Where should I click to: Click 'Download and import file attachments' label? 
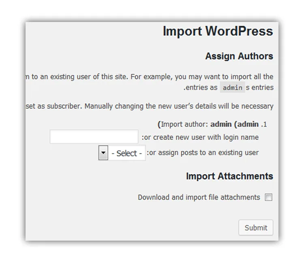click(199, 197)
